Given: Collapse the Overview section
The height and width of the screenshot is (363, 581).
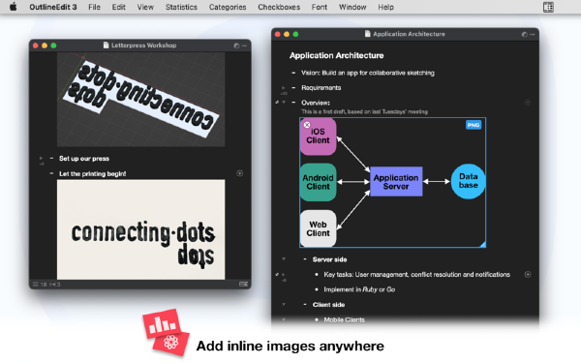Looking at the screenshot, I should pyautogui.click(x=284, y=103).
